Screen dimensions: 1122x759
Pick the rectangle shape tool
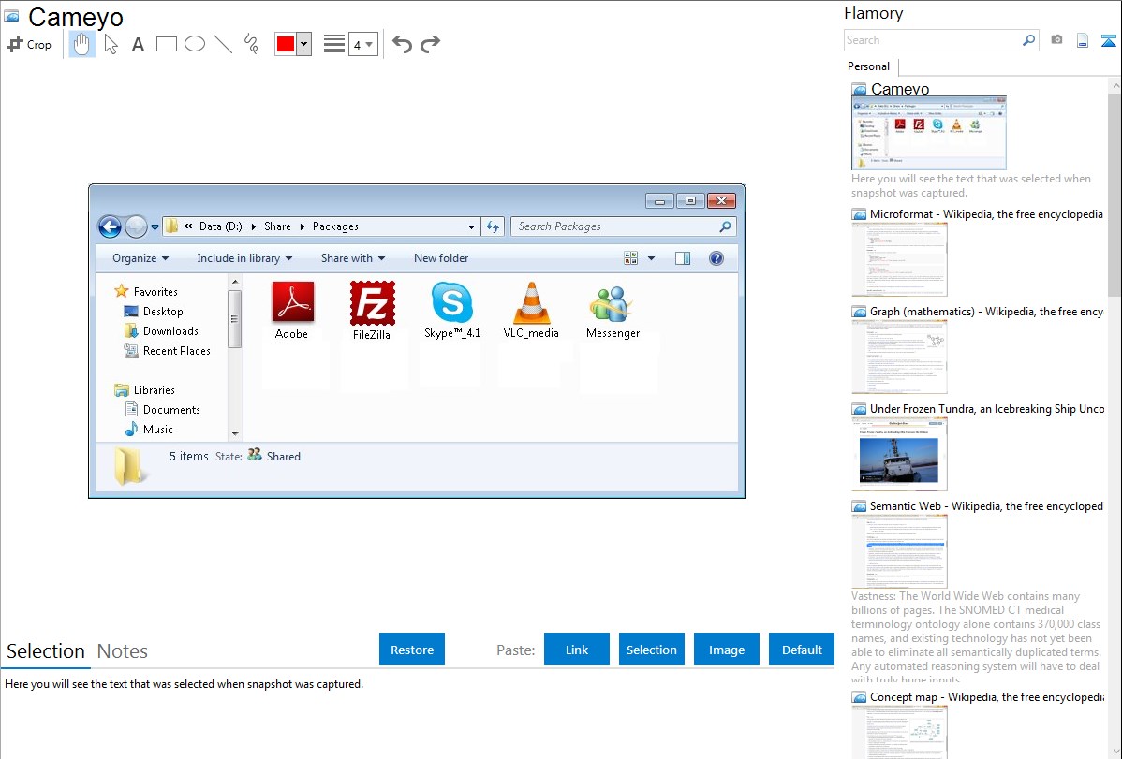(x=166, y=44)
